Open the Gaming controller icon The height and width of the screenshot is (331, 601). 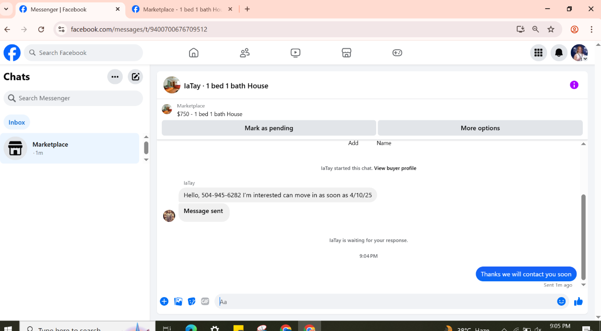coord(397,53)
